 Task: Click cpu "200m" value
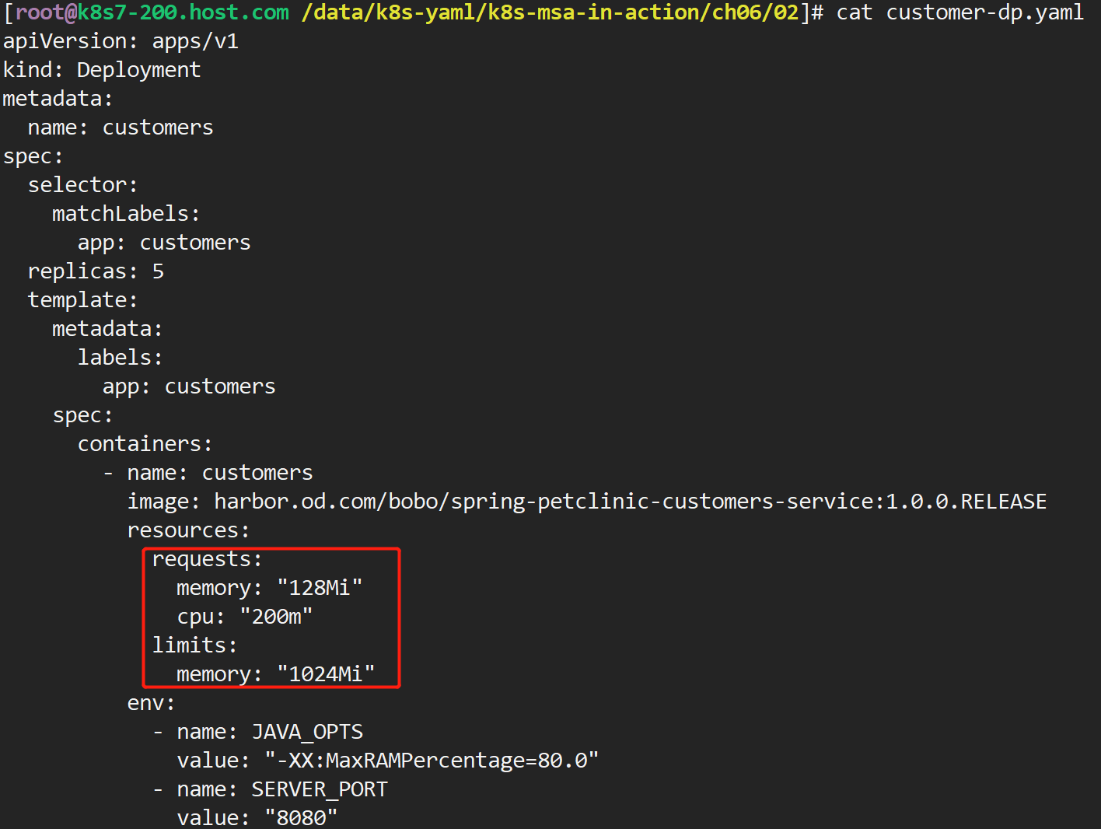(x=276, y=617)
